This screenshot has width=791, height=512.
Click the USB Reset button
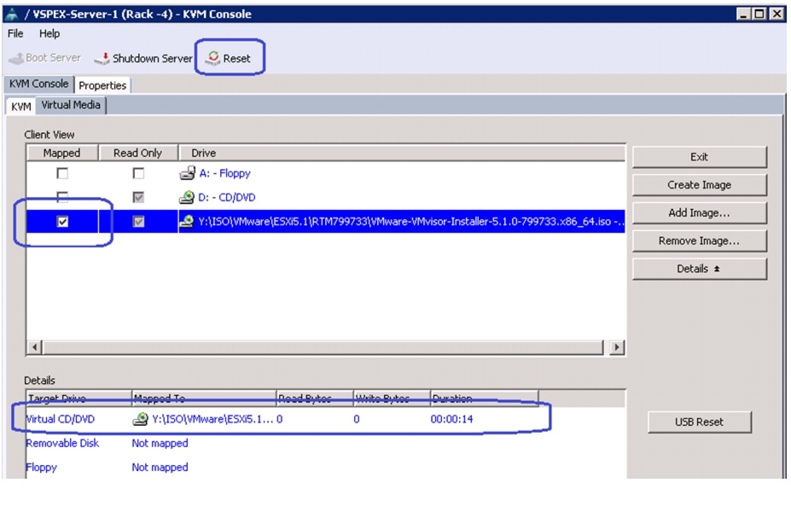coord(699,422)
